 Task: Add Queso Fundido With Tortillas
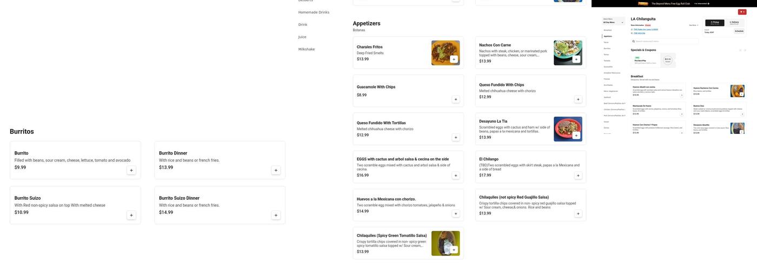(455, 138)
